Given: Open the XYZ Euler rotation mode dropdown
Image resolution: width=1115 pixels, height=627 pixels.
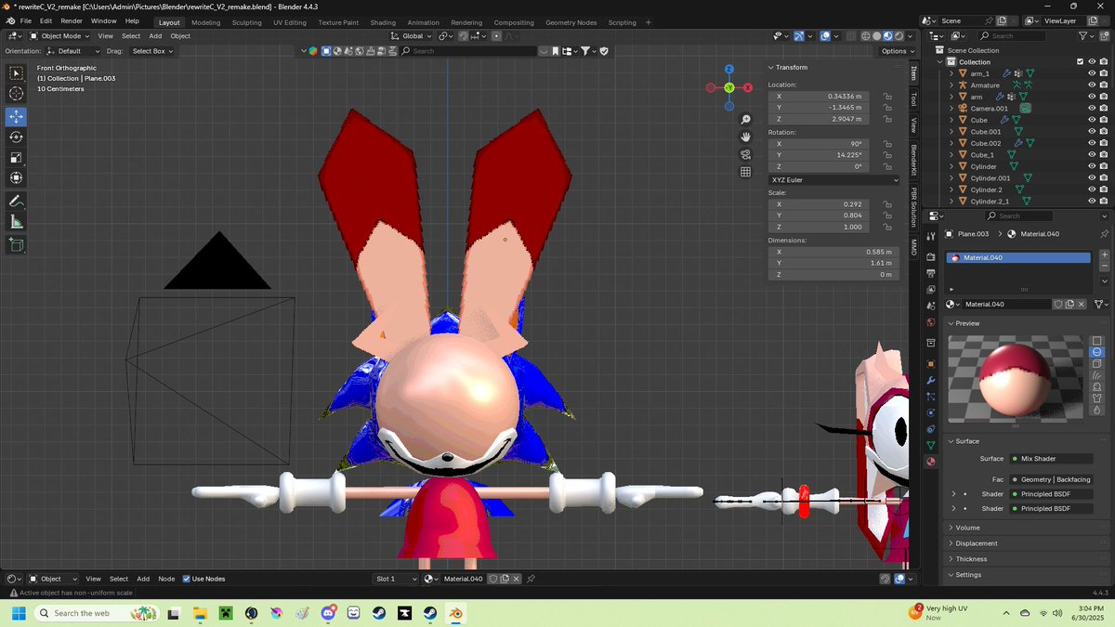Looking at the screenshot, I should pos(833,179).
